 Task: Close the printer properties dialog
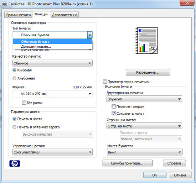pos(187,3)
